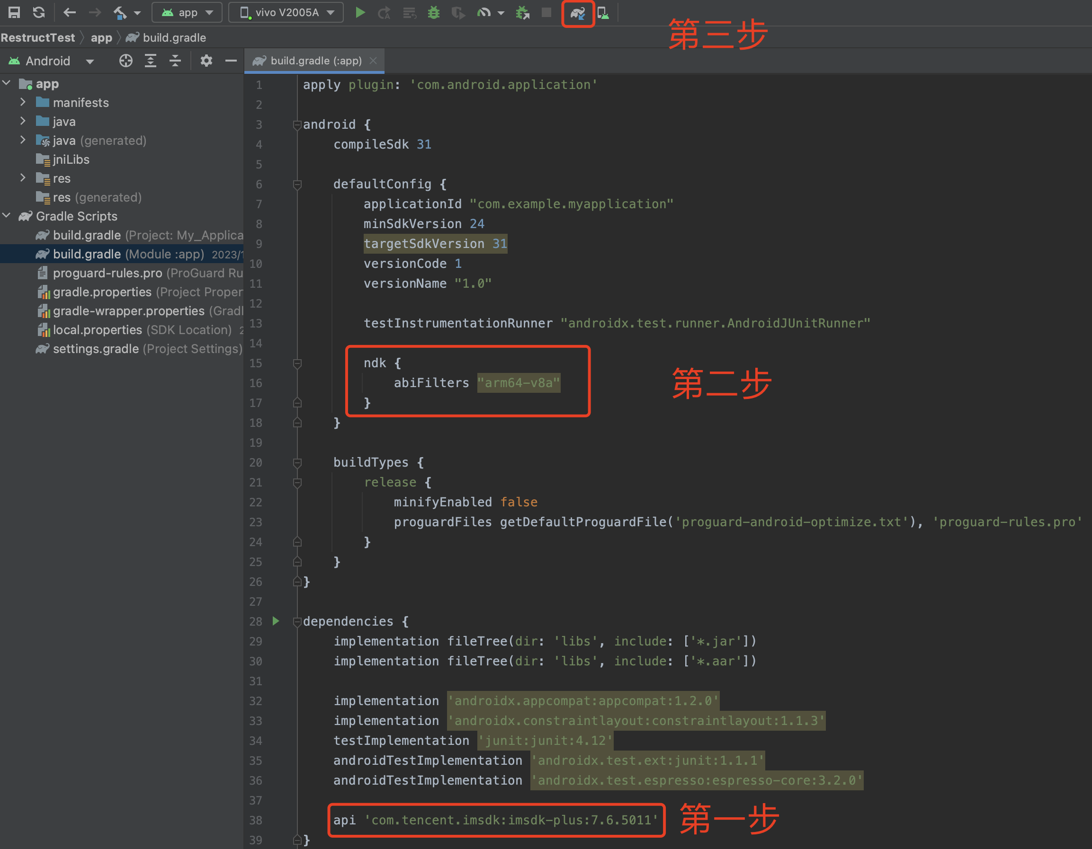
Task: Select the build.gradle (:app) editor tab
Action: coord(315,61)
